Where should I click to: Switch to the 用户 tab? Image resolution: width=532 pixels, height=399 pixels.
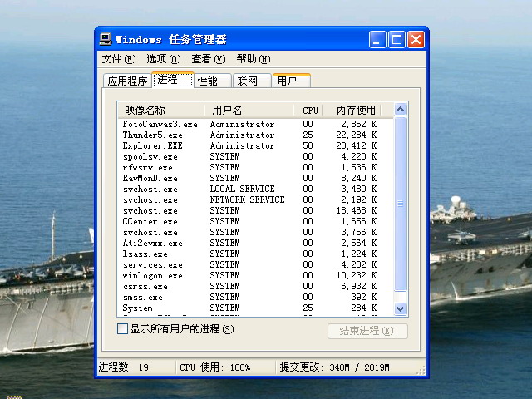(x=292, y=81)
